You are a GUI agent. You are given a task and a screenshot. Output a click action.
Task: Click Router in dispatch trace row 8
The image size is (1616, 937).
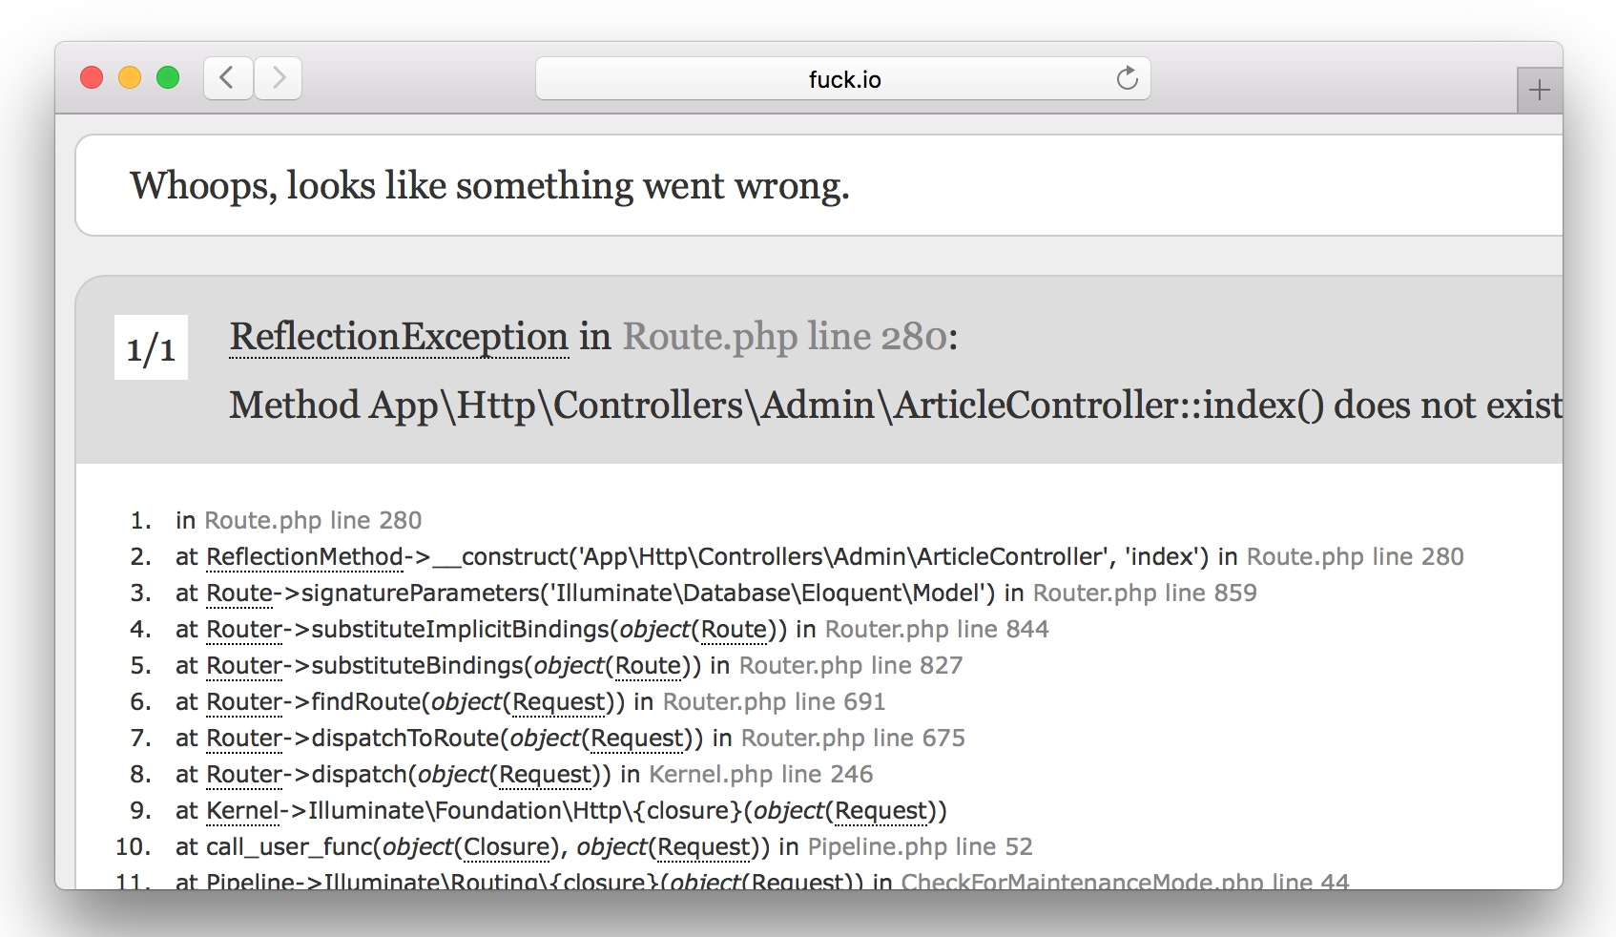pos(244,774)
